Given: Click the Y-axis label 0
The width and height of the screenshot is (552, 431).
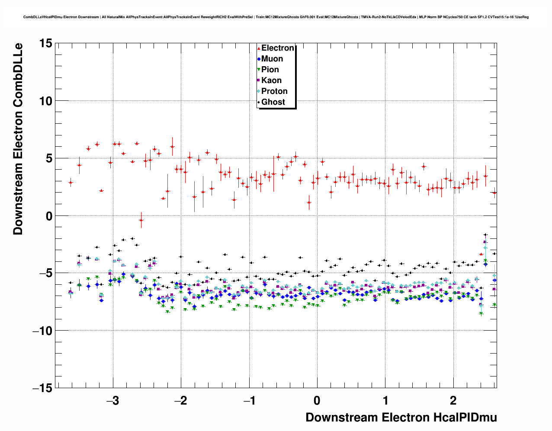Looking at the screenshot, I should tap(49, 216).
